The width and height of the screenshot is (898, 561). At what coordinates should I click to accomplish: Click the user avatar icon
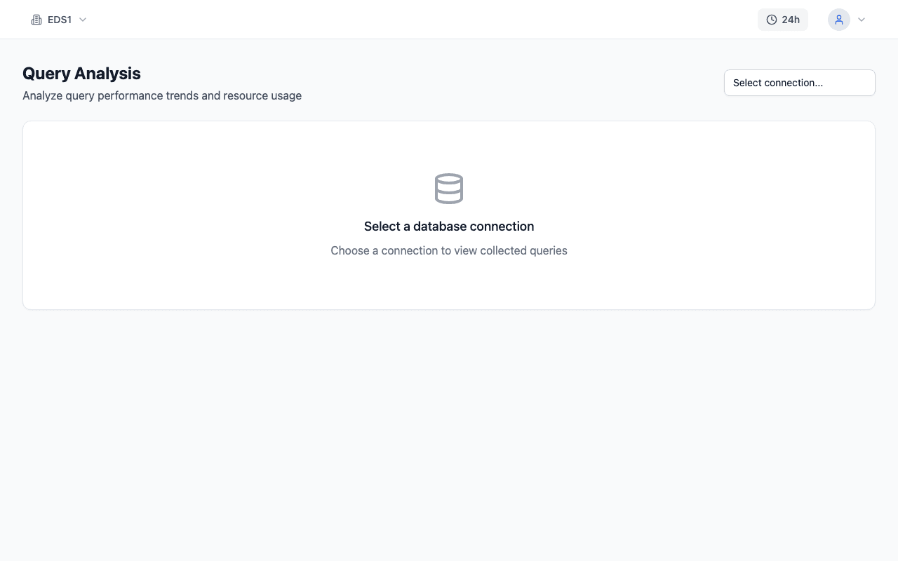click(x=838, y=20)
